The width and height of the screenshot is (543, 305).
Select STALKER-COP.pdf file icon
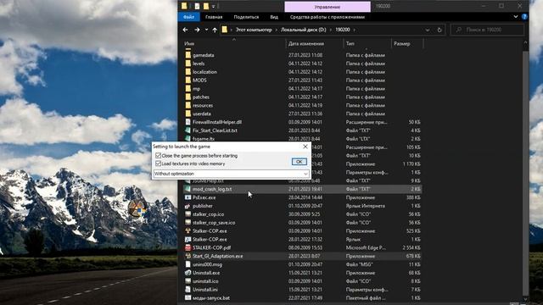pos(188,247)
